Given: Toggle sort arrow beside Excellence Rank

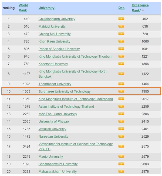Looking at the screenshot, I should click(x=143, y=11).
